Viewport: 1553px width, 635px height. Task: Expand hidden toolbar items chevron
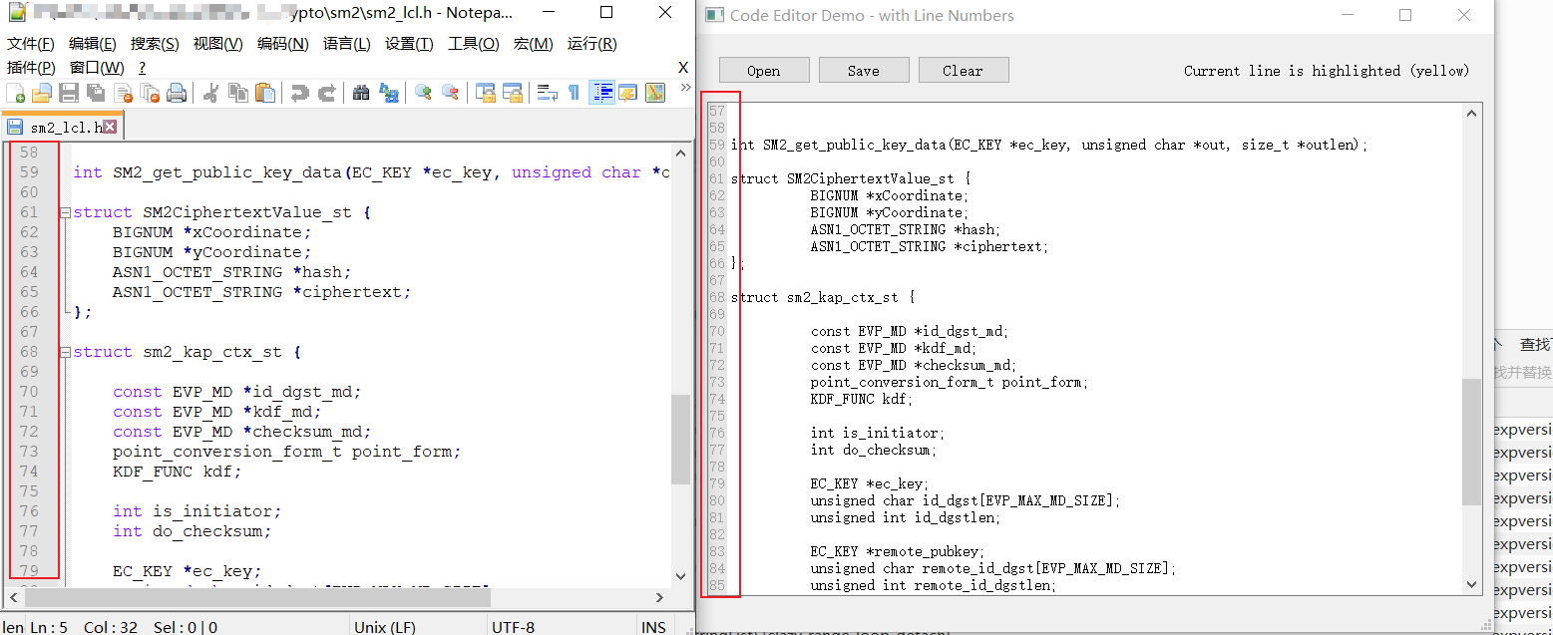[x=685, y=89]
